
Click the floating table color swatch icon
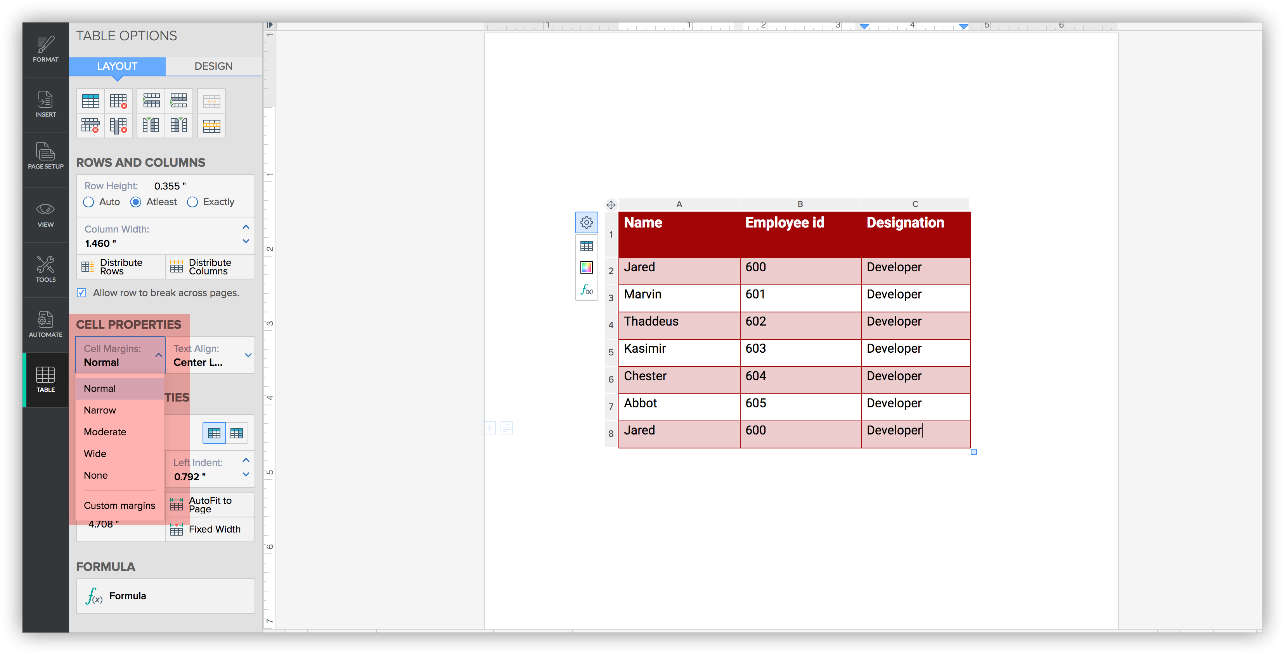pyautogui.click(x=586, y=268)
